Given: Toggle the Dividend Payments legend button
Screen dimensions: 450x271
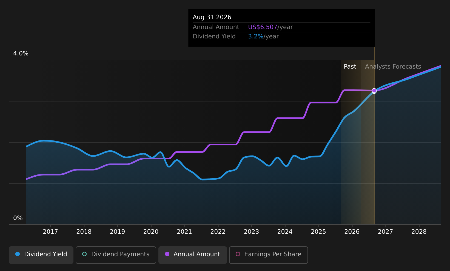Looking at the screenshot, I should [116, 255].
